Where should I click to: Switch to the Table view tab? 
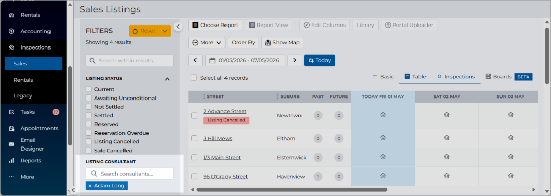coord(415,76)
